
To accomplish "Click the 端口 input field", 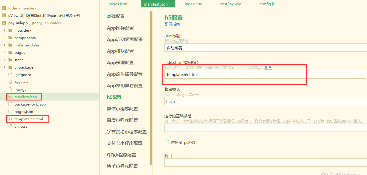I will point(266,163).
